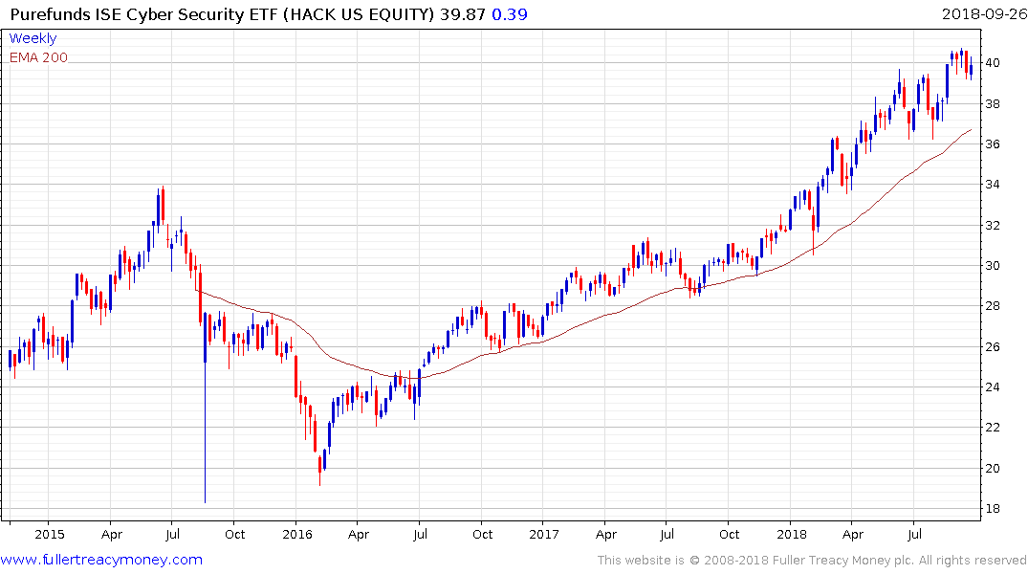The image size is (1028, 574).
Task: Click the 22 price axis label
Action: (x=992, y=427)
